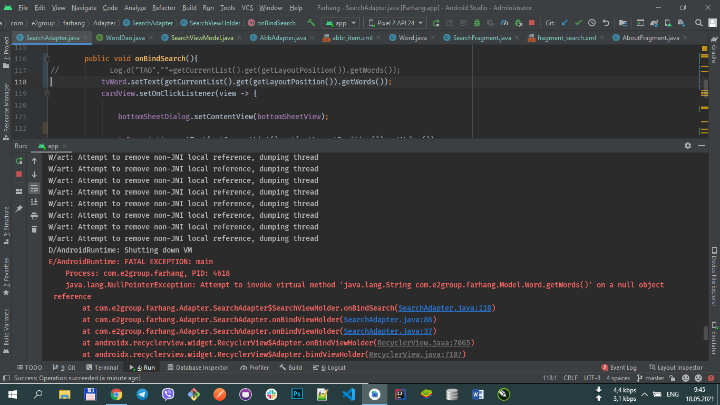The width and height of the screenshot is (720, 405).
Task: Open the Layout Inspector
Action: (x=676, y=368)
